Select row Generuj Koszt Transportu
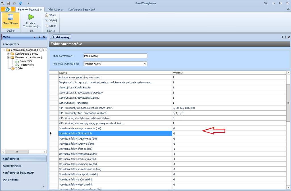Image resolution: width=291 pixels, height=191 pixels. tap(168, 103)
